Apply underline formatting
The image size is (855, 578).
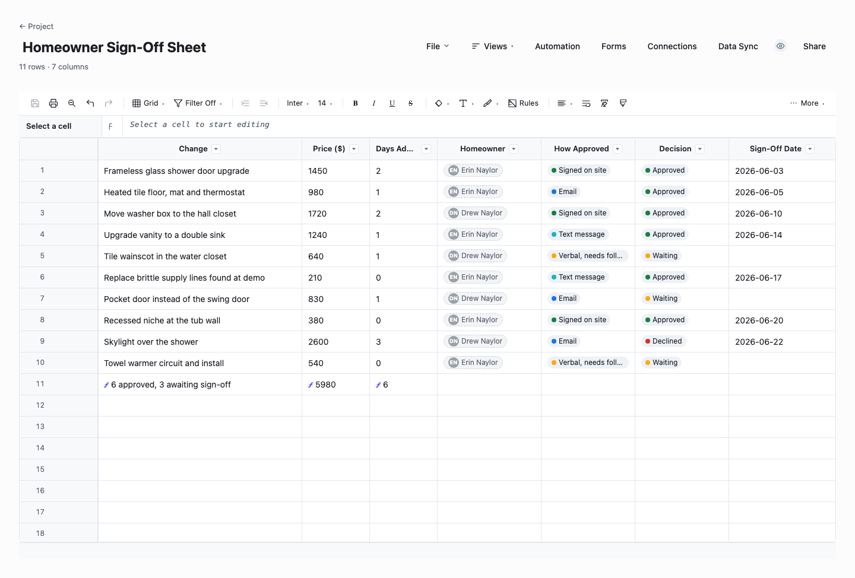pyautogui.click(x=392, y=103)
